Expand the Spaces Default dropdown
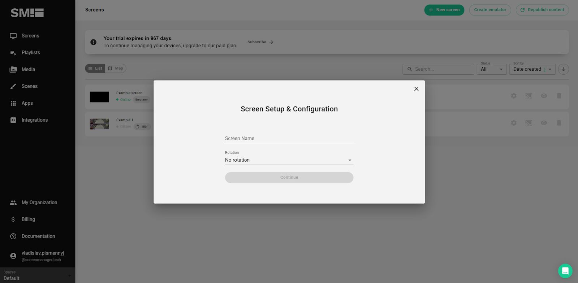Screen dimensions: 578x283 [38, 275]
